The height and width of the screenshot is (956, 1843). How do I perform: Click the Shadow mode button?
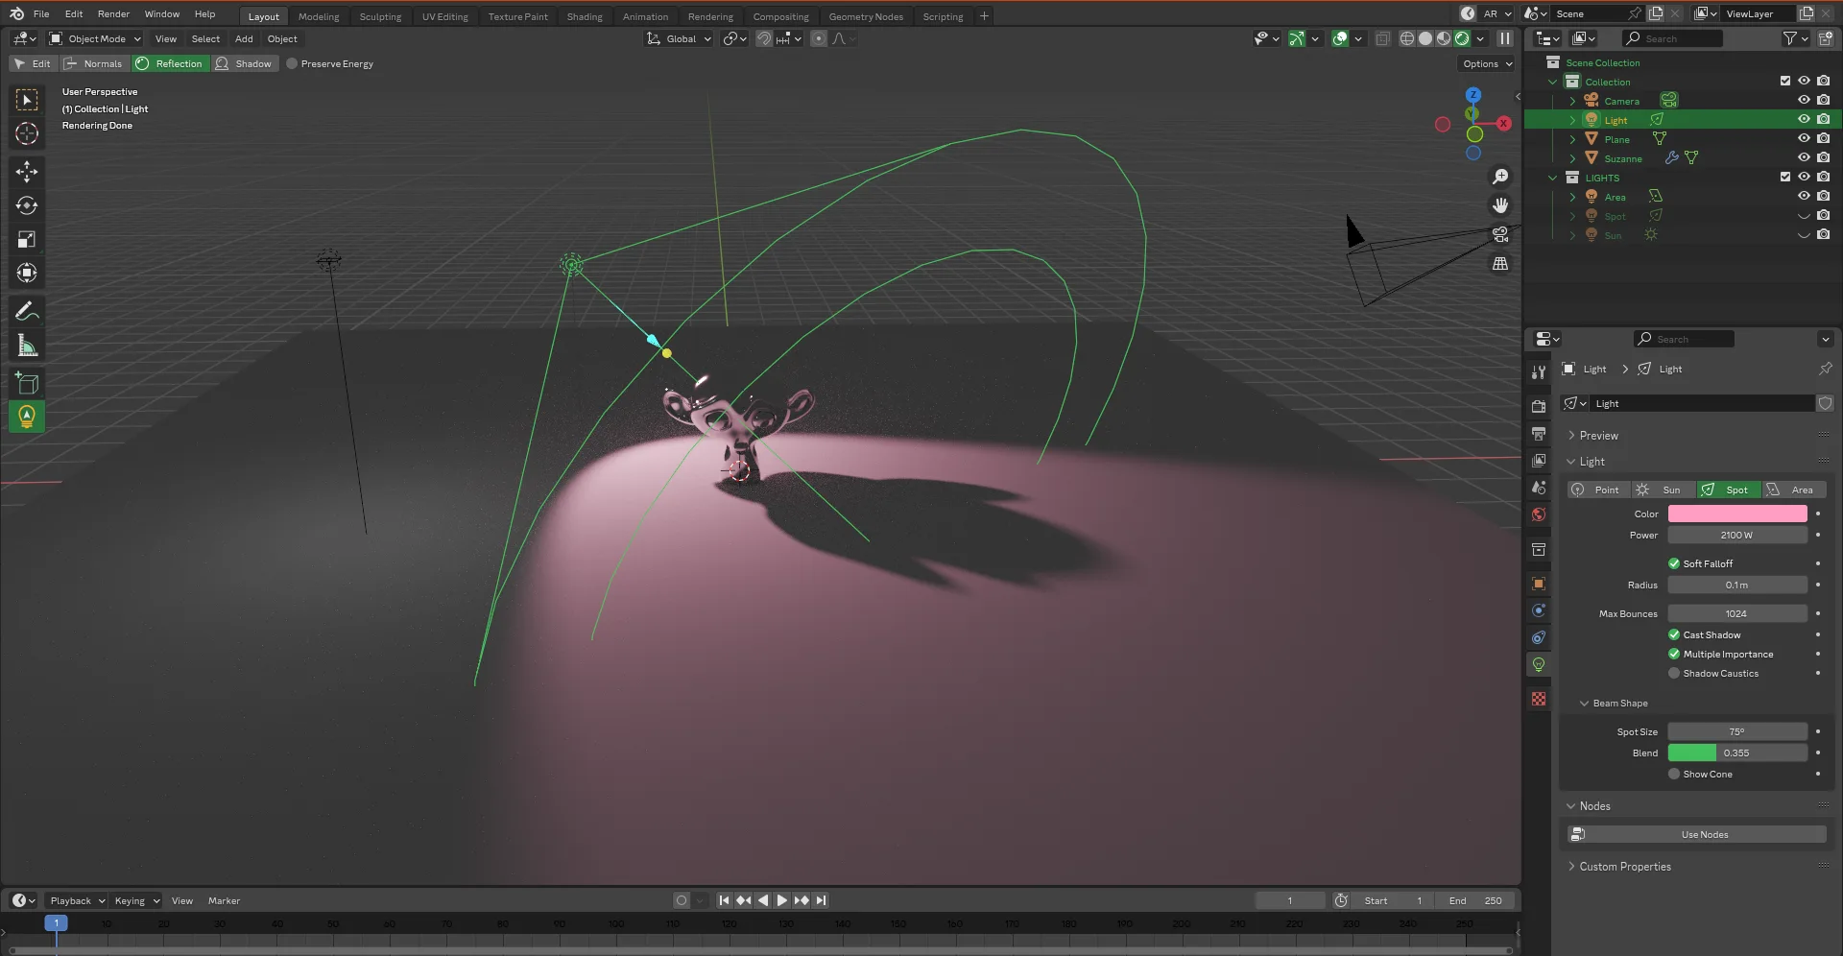244,63
